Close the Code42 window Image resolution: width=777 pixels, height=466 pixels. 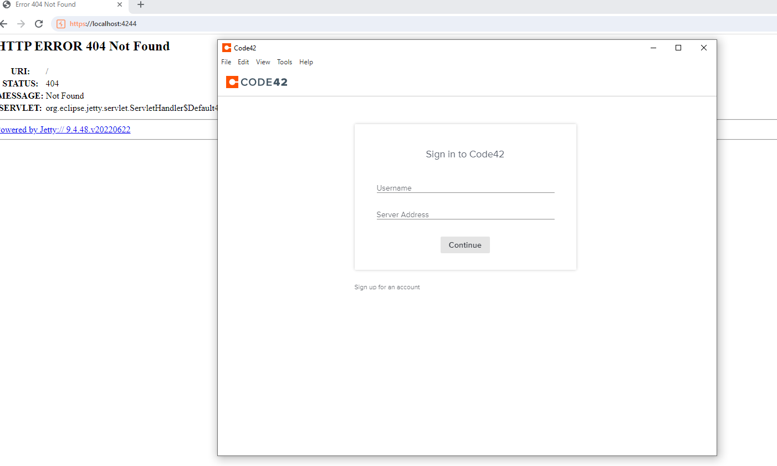[x=704, y=48]
